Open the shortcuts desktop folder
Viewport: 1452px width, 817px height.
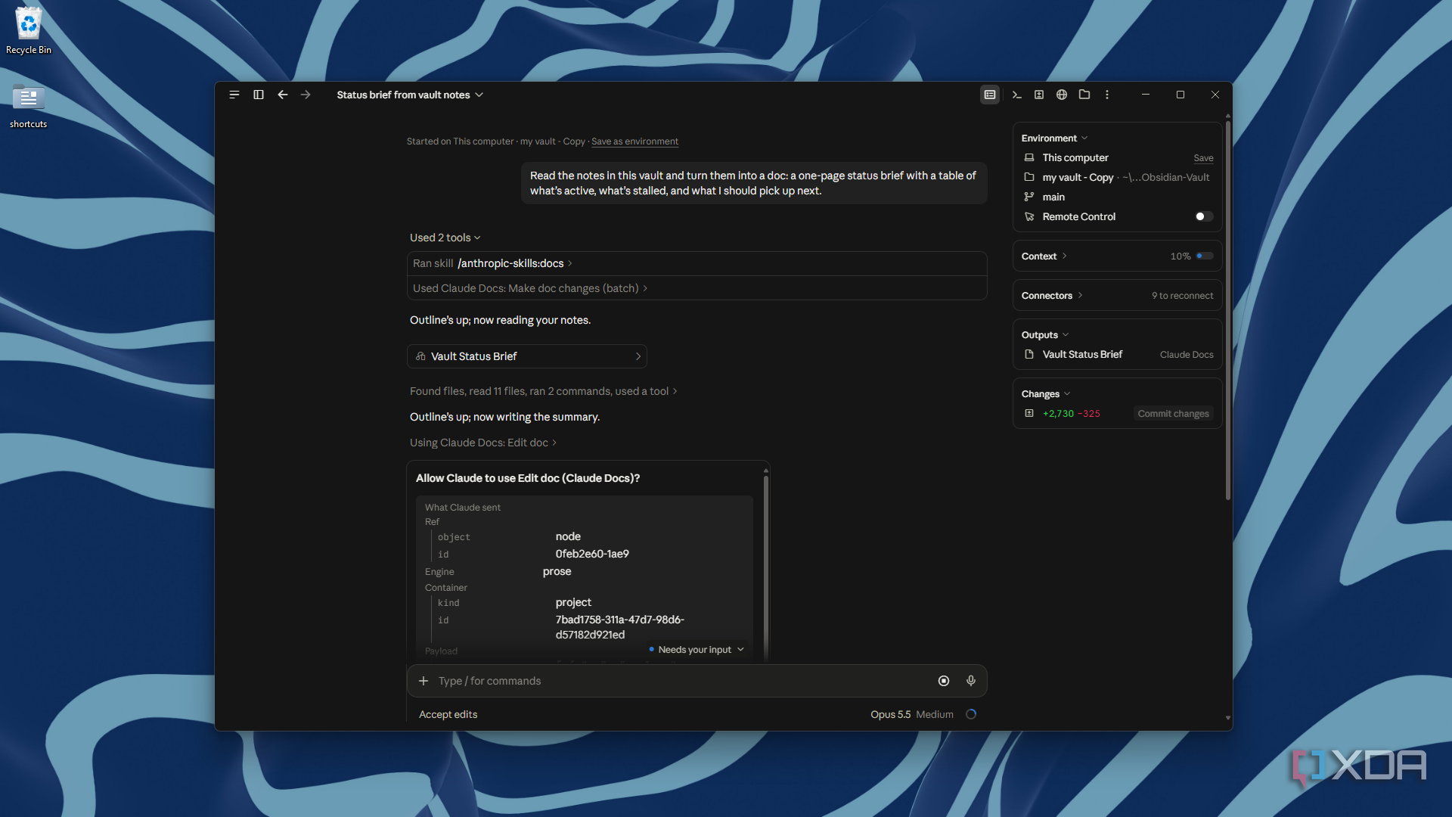click(x=29, y=106)
